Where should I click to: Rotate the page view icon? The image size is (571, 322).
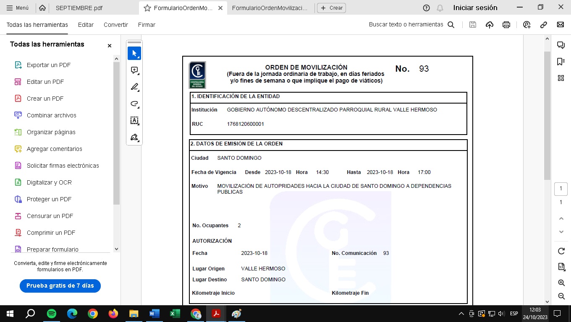click(x=561, y=251)
